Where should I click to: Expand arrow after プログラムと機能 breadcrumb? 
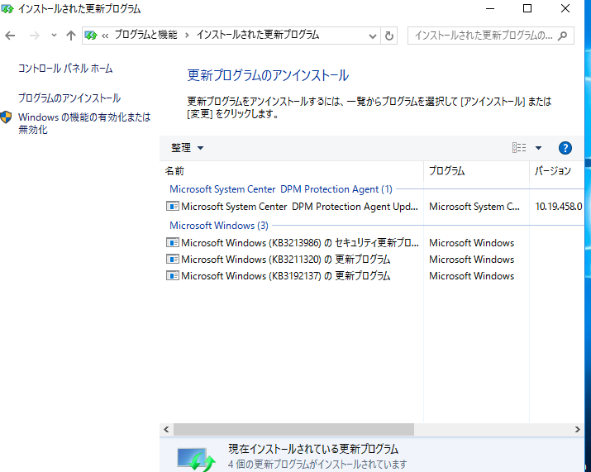(187, 36)
